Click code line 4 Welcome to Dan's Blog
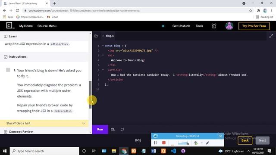 tap(128, 60)
